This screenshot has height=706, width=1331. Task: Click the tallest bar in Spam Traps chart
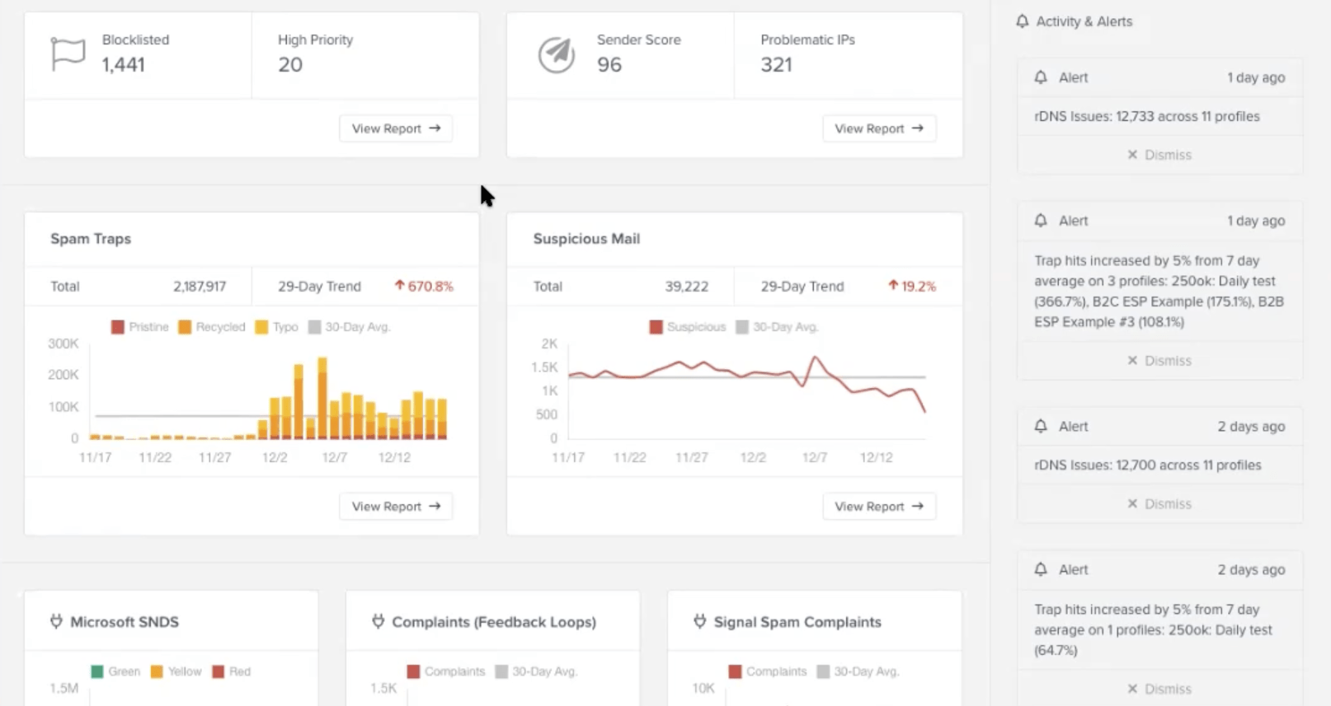click(322, 398)
